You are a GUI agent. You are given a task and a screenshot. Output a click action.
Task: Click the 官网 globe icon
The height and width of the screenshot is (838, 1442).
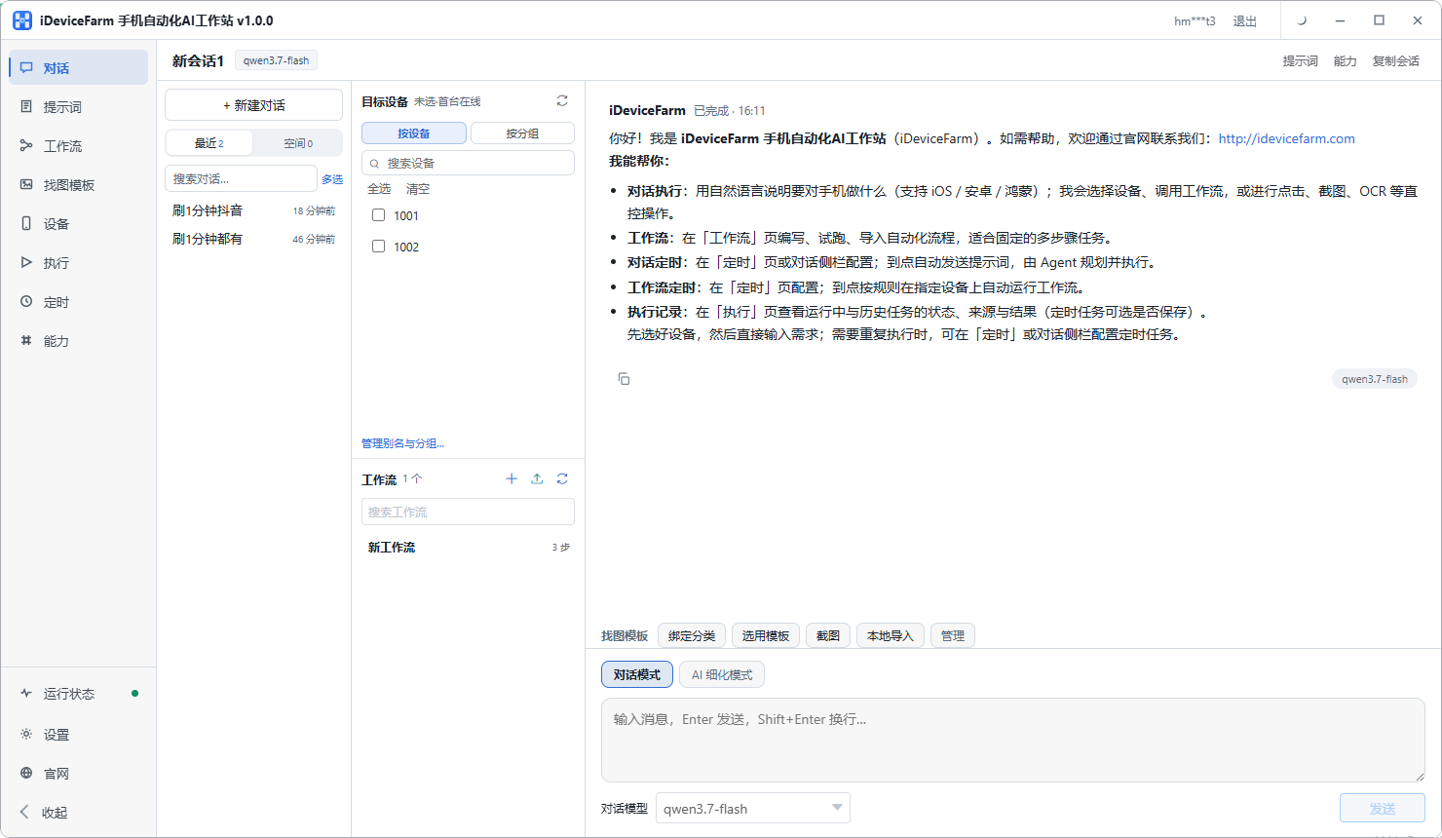point(26,774)
